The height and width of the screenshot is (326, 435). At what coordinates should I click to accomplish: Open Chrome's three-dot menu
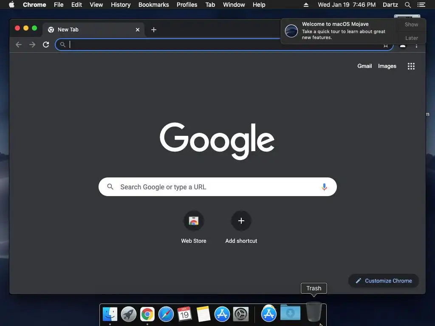pyautogui.click(x=416, y=46)
